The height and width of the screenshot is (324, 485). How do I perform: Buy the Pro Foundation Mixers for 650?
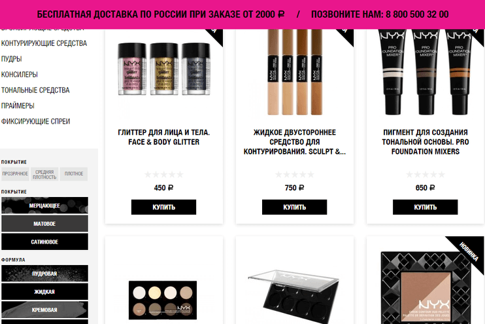point(426,207)
